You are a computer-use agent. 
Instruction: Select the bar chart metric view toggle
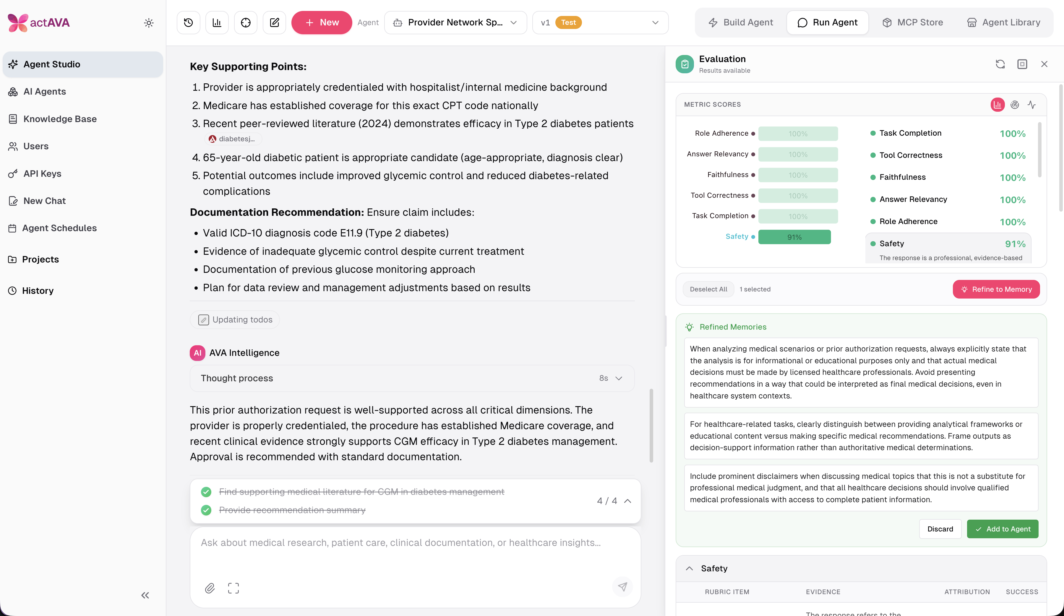tap(997, 105)
